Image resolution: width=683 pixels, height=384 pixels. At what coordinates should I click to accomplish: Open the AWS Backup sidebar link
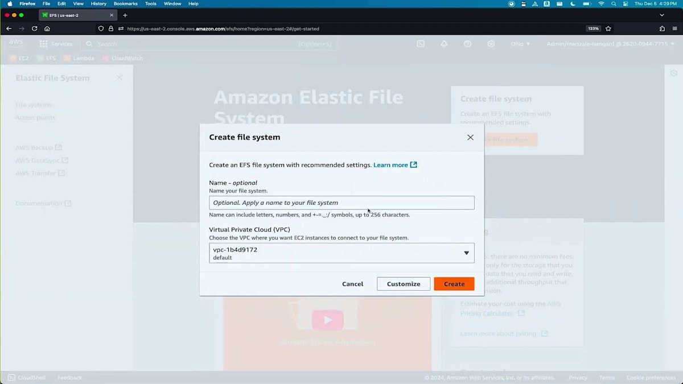tap(39, 148)
